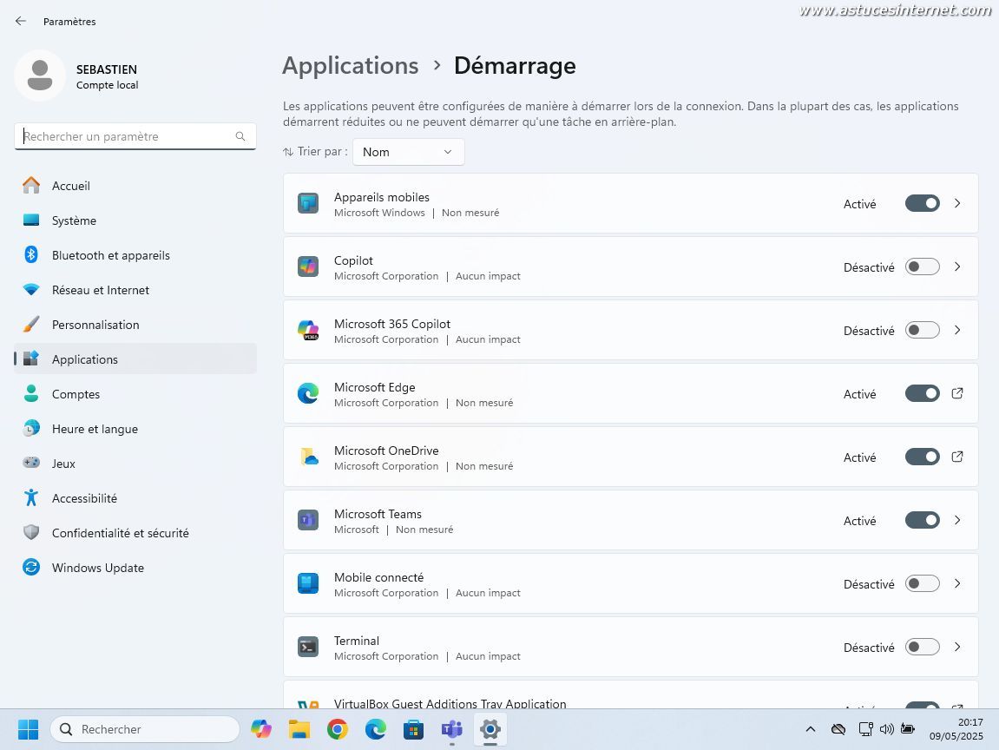The image size is (999, 750).
Task: Open the Trier par Nom dropdown
Action: tap(409, 152)
